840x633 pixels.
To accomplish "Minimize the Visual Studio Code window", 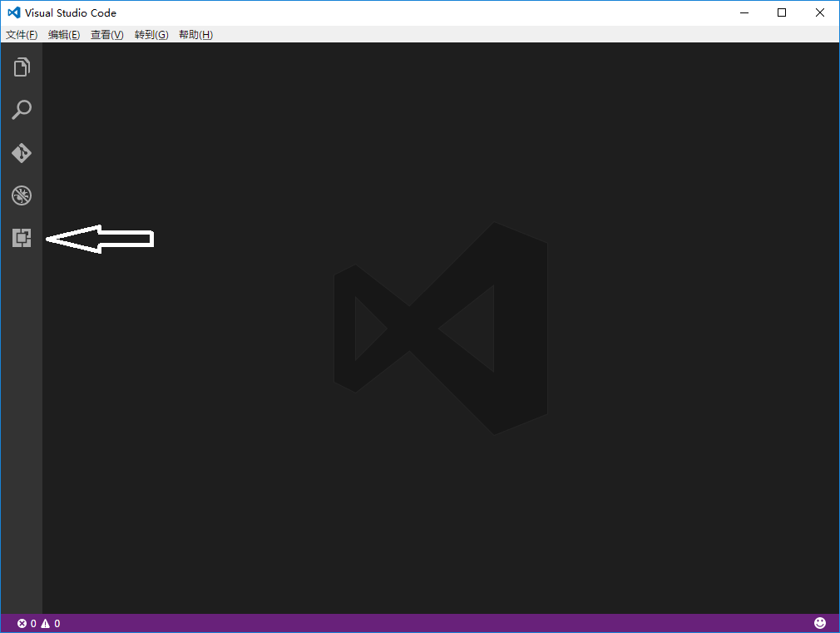I will coord(744,12).
